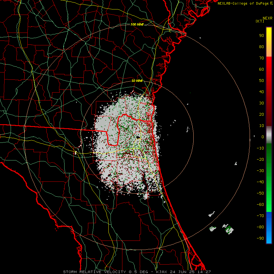Click the NEXR label above the color scale
Viewport: 274px width, 274px height.
coord(268,18)
